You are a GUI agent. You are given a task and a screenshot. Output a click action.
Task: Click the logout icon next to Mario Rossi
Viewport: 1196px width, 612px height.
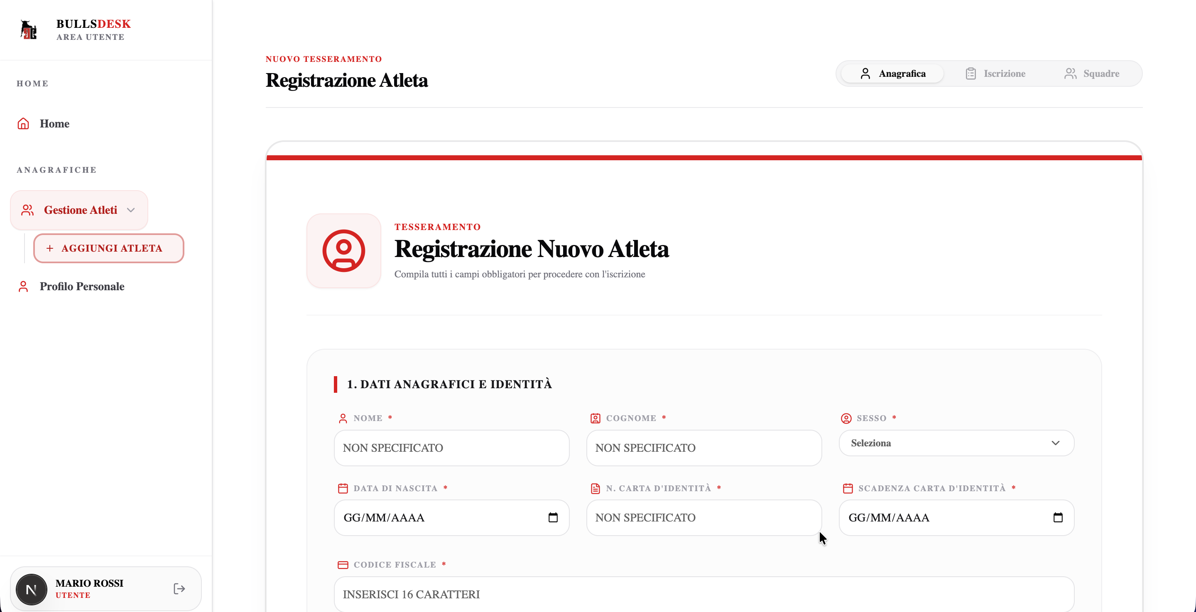click(x=179, y=589)
